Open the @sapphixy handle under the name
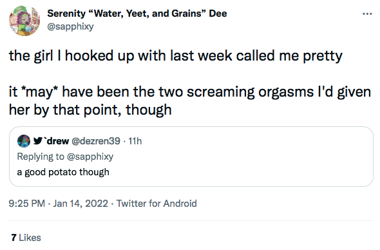This screenshot has height=250, width=380. click(x=70, y=26)
